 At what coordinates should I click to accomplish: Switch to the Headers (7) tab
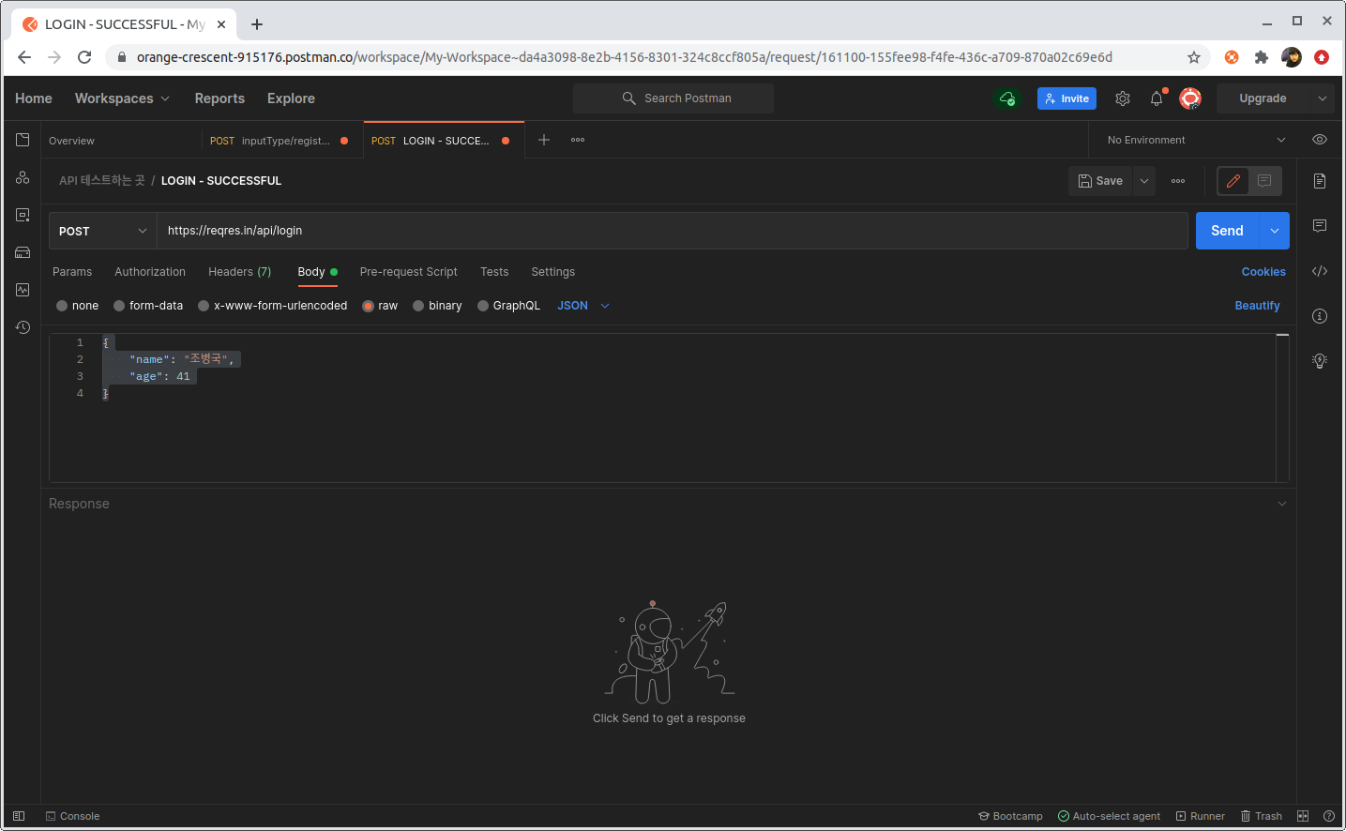point(239,272)
